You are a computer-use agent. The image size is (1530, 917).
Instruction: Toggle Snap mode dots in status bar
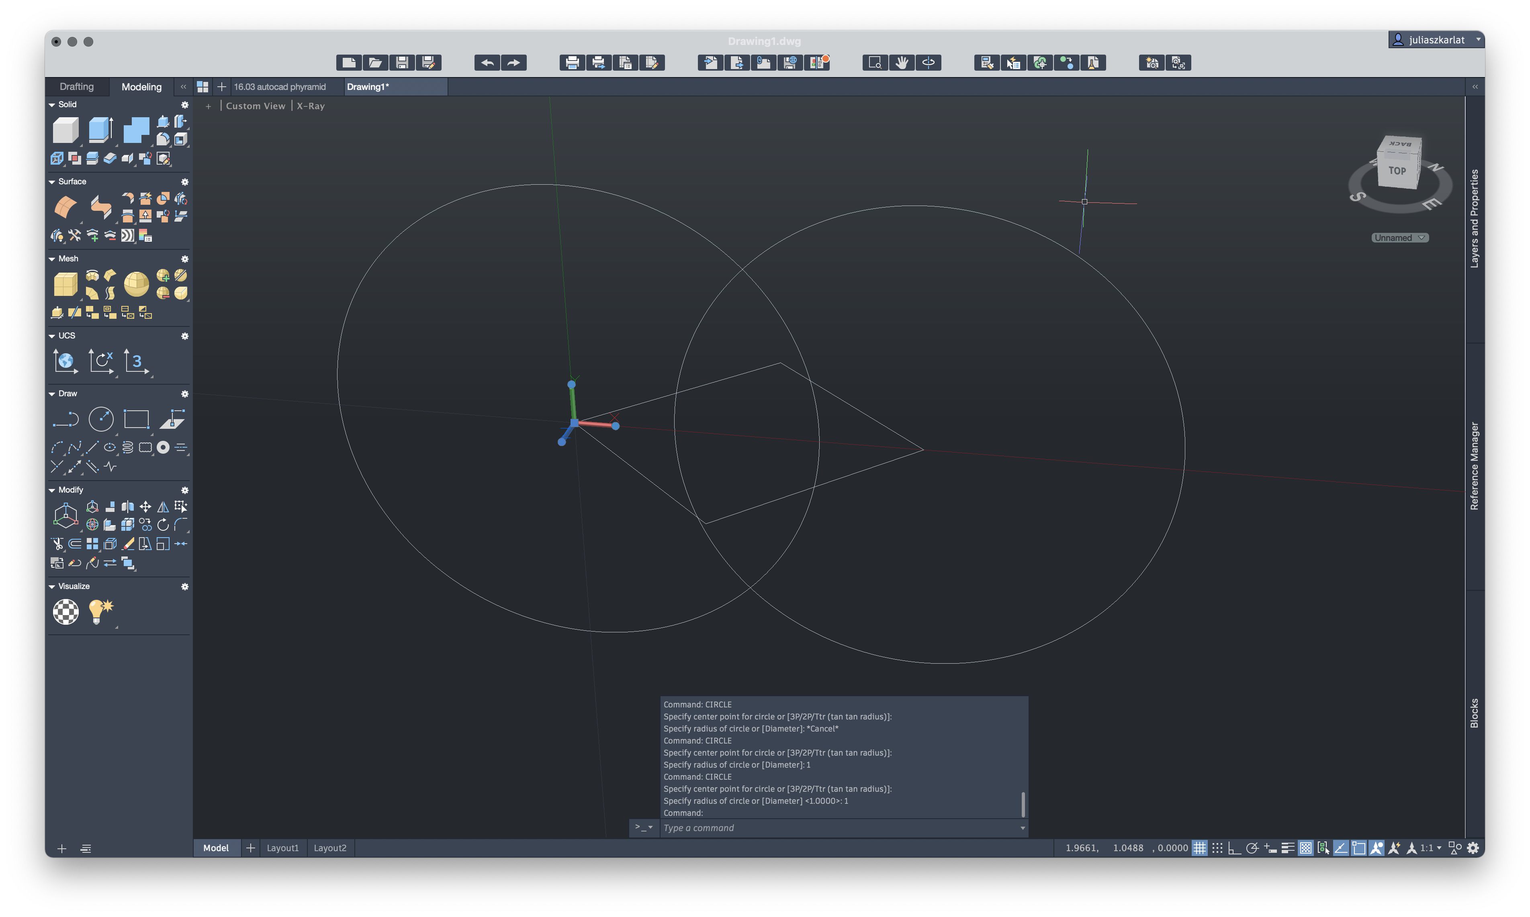1217,848
